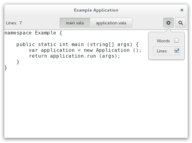This screenshot has width=192, height=143.
Task: Click the Example Application title text
Action: pyautogui.click(x=96, y=10)
